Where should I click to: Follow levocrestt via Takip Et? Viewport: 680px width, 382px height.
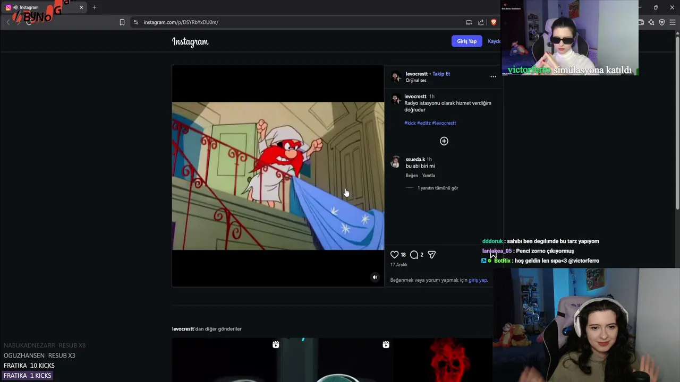(x=441, y=74)
